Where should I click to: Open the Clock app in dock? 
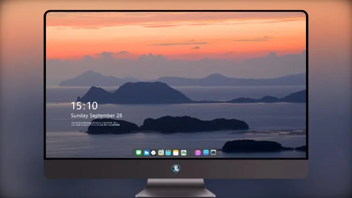coord(153,153)
